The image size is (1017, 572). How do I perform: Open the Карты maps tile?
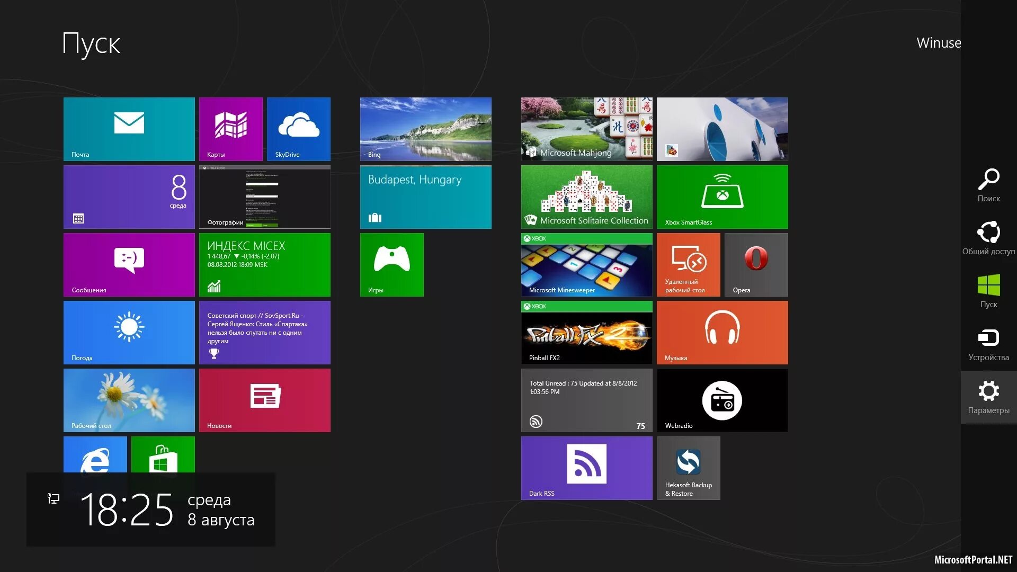pos(230,129)
